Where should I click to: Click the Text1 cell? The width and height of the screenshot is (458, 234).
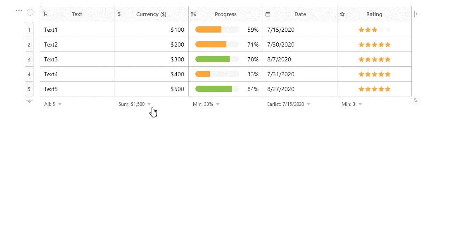[x=77, y=30]
